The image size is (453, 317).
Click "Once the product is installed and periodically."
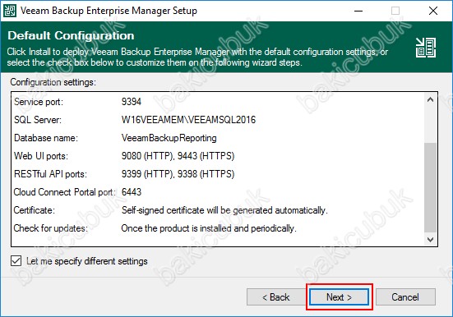tap(209, 228)
